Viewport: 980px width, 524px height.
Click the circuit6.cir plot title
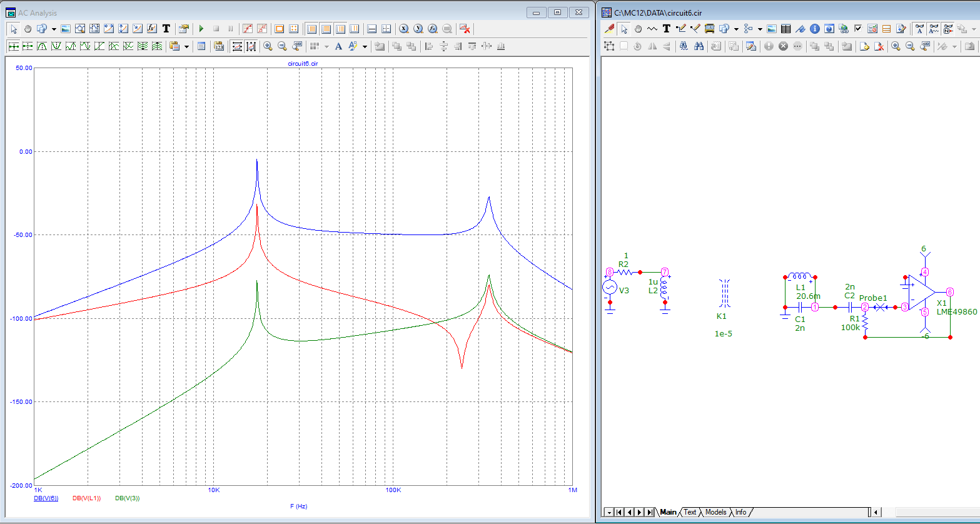pos(303,63)
